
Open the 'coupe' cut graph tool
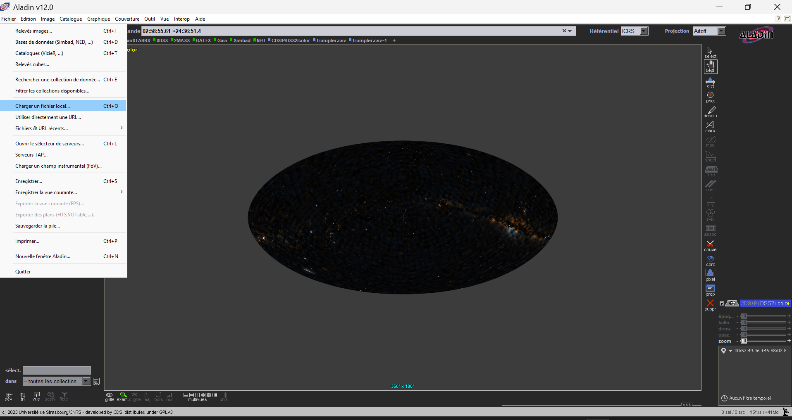(x=710, y=246)
